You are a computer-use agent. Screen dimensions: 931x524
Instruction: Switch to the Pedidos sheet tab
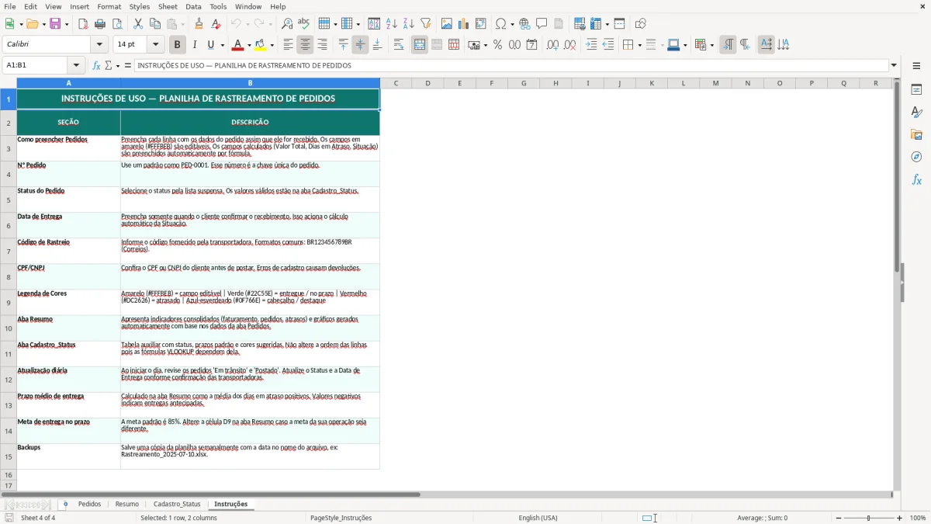[x=89, y=504]
